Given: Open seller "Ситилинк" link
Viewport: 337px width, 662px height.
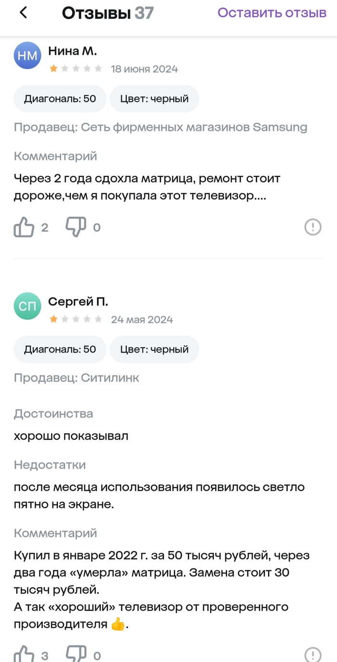Looking at the screenshot, I should click(x=110, y=378).
